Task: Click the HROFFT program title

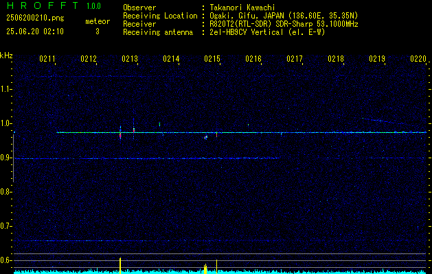Action: tap(43, 5)
